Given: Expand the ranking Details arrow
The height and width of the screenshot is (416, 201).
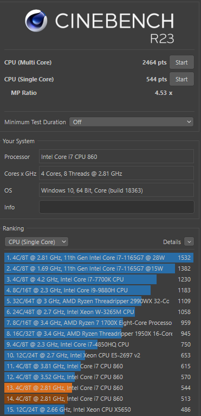Looking at the screenshot, I should pos(189,242).
